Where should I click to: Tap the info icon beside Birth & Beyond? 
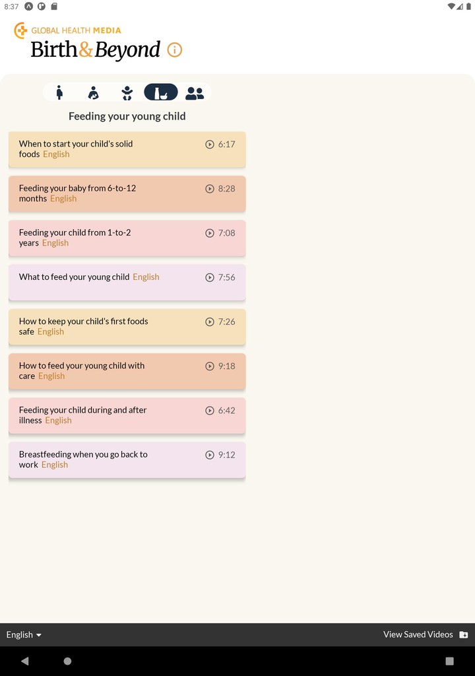(175, 50)
